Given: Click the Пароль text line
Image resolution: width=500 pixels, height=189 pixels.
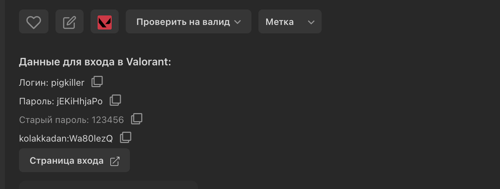Looking at the screenshot, I should (61, 102).
